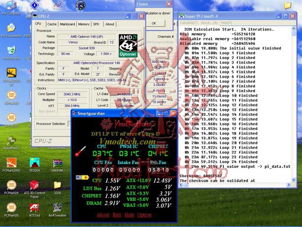Click 'PI value output -> pi_data.txt' line
Viewport: 302px width, 227px height.
[237, 166]
